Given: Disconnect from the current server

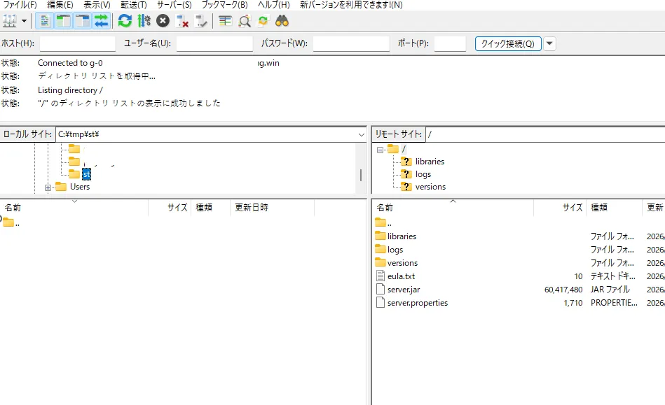Looking at the screenshot, I should (182, 21).
